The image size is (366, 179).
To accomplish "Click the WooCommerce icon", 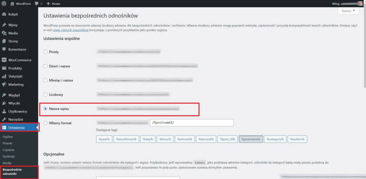I will pyautogui.click(x=4, y=60).
